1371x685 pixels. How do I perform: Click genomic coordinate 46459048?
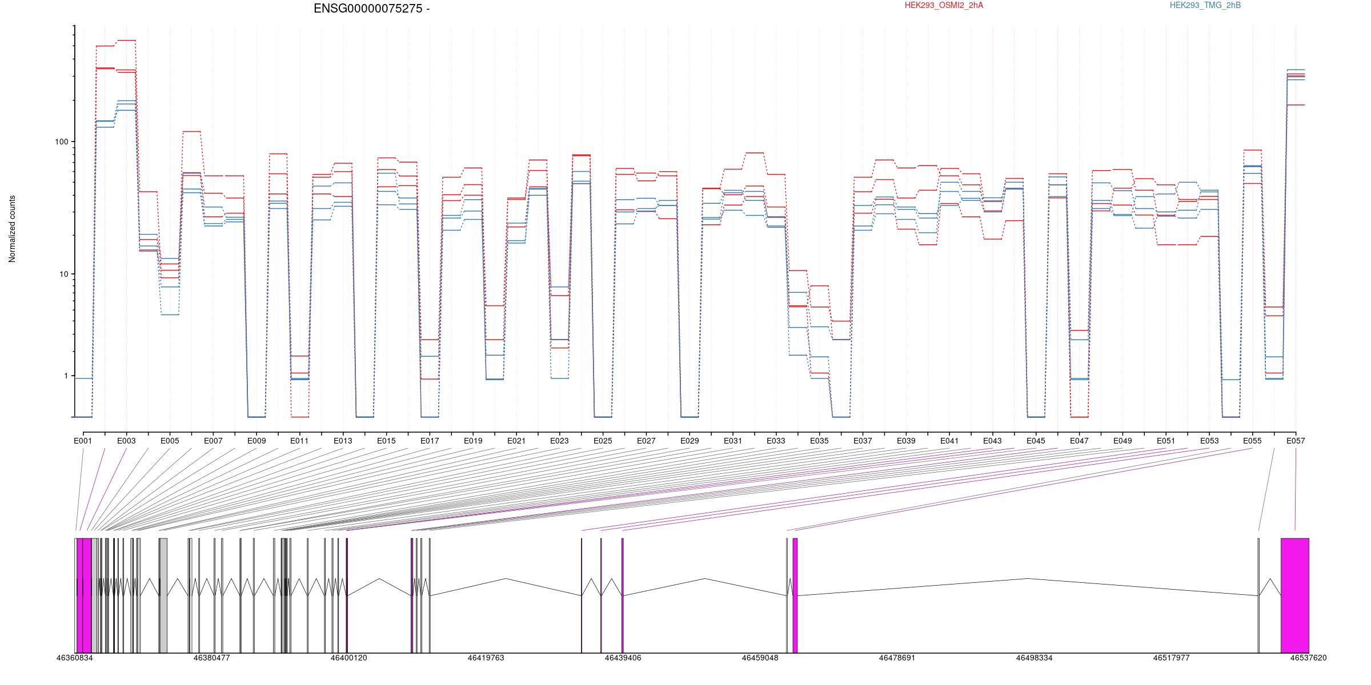pyautogui.click(x=760, y=658)
